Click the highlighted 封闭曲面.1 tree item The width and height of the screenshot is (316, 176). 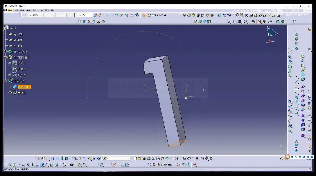24,87
